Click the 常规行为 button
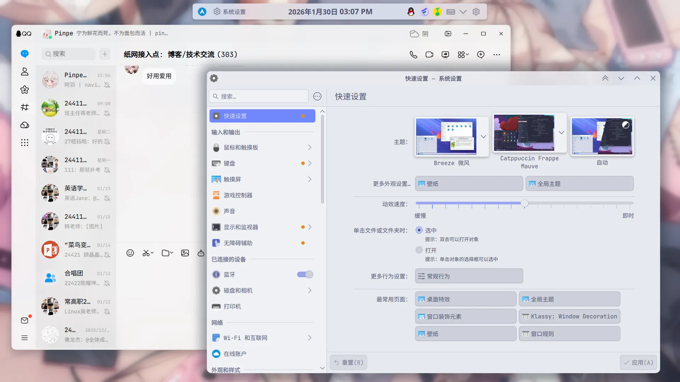 (469, 276)
